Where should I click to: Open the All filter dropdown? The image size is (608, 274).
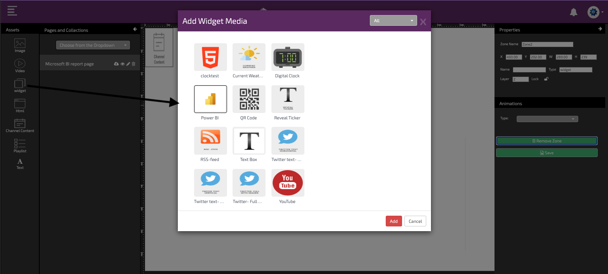393,21
